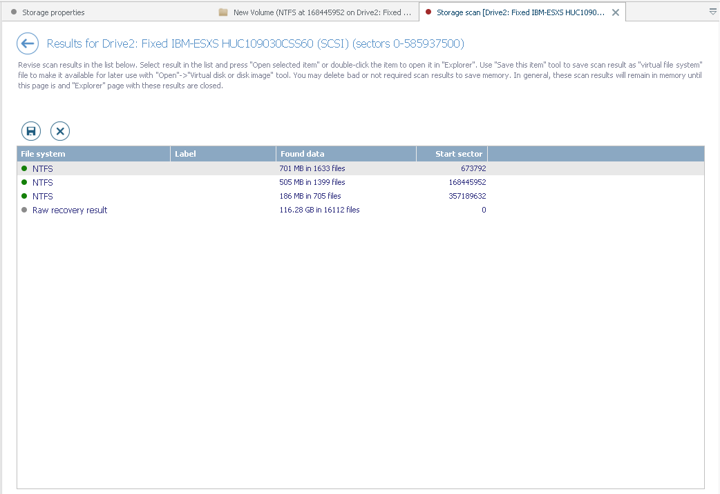Click folder icon on New Volume tab

[x=223, y=12]
